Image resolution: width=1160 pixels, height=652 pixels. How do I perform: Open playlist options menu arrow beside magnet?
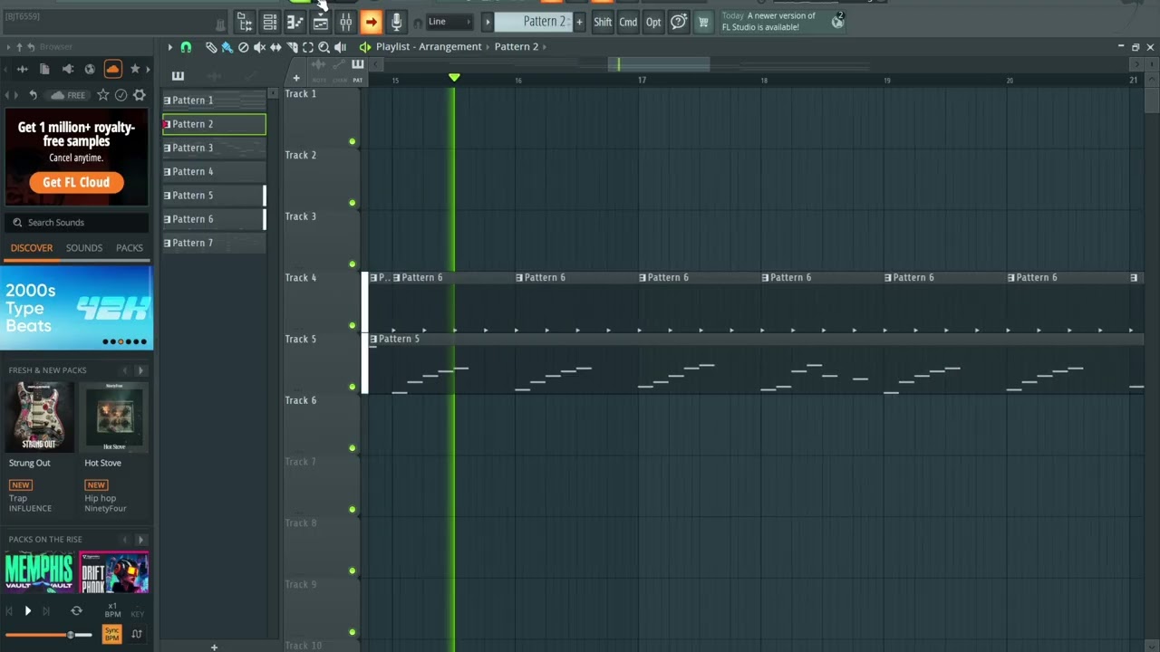[169, 47]
